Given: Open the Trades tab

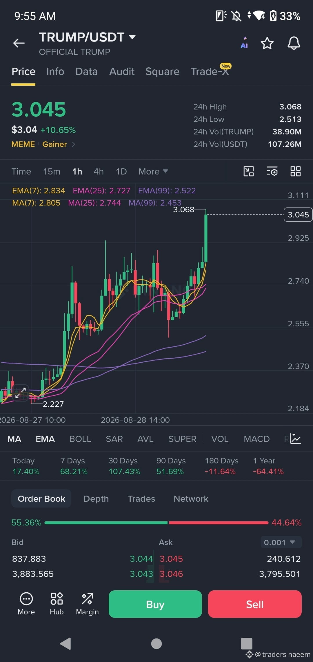Looking at the screenshot, I should 141,499.
